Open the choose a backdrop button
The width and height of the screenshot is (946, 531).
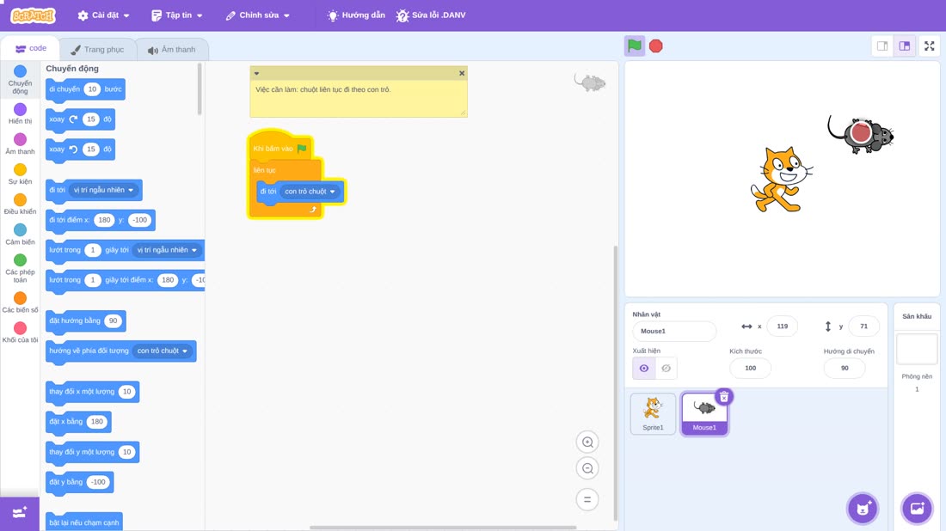tap(917, 508)
